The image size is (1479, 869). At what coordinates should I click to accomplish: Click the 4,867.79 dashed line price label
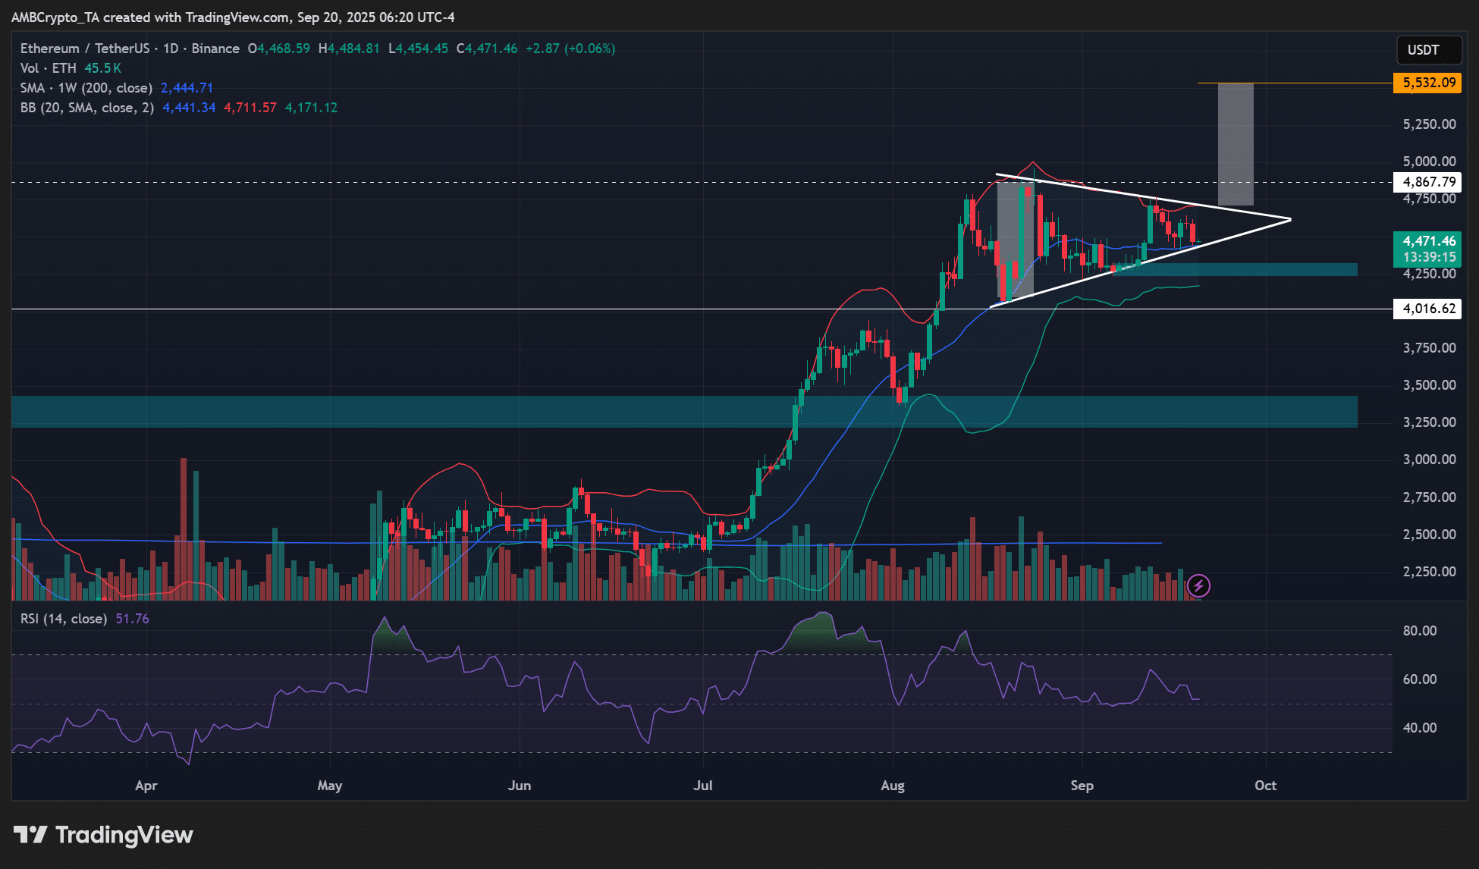point(1427,182)
